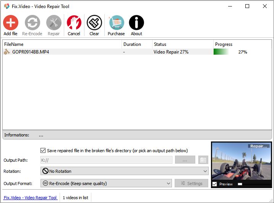
Task: Open output folder with the folder icon button
Action: pyautogui.click(x=203, y=160)
